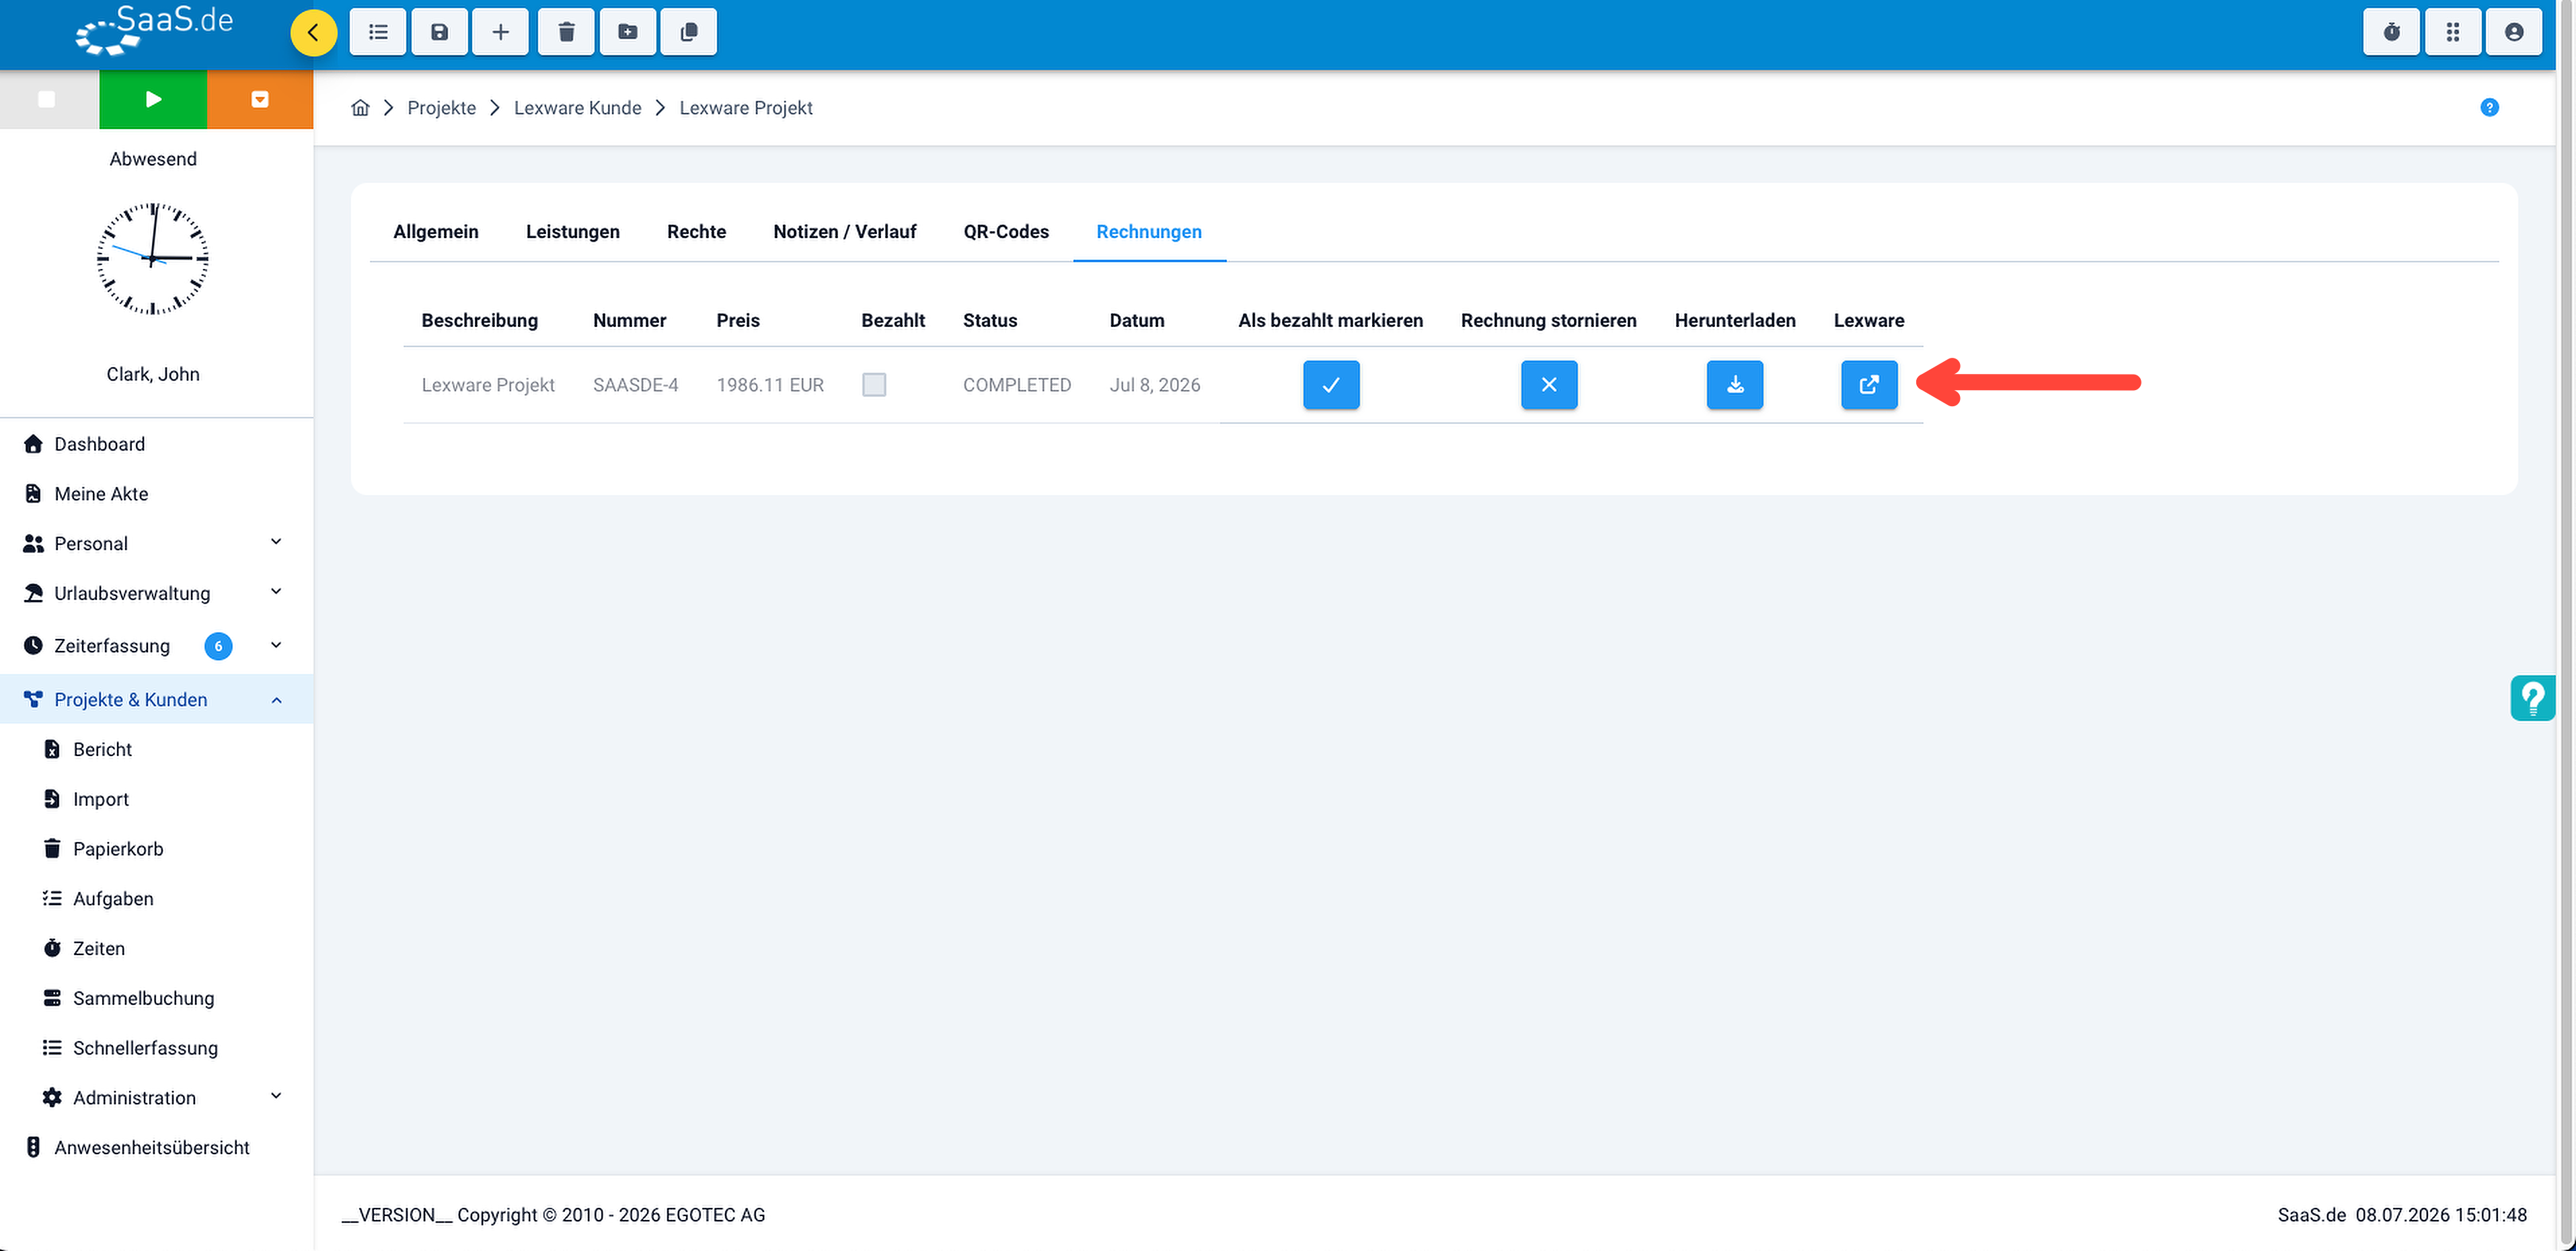Image resolution: width=2576 pixels, height=1251 pixels.
Task: Open the stopwatch timer icon
Action: [x=2391, y=32]
